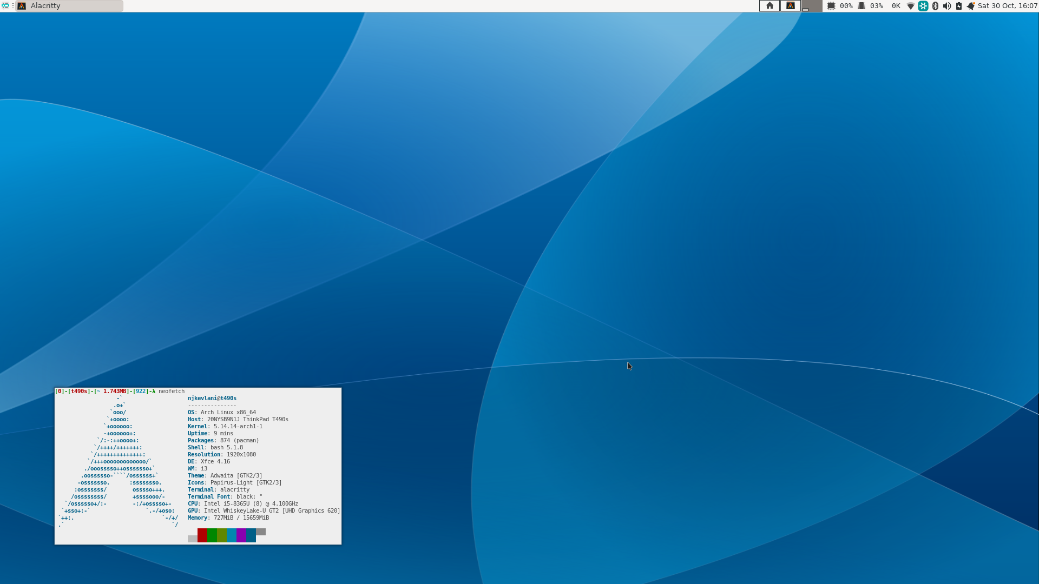Viewport: 1039px width, 584px height.
Task: Click the Host: 20NYSB9N1J ThinkPad T490s line
Action: (x=238, y=420)
